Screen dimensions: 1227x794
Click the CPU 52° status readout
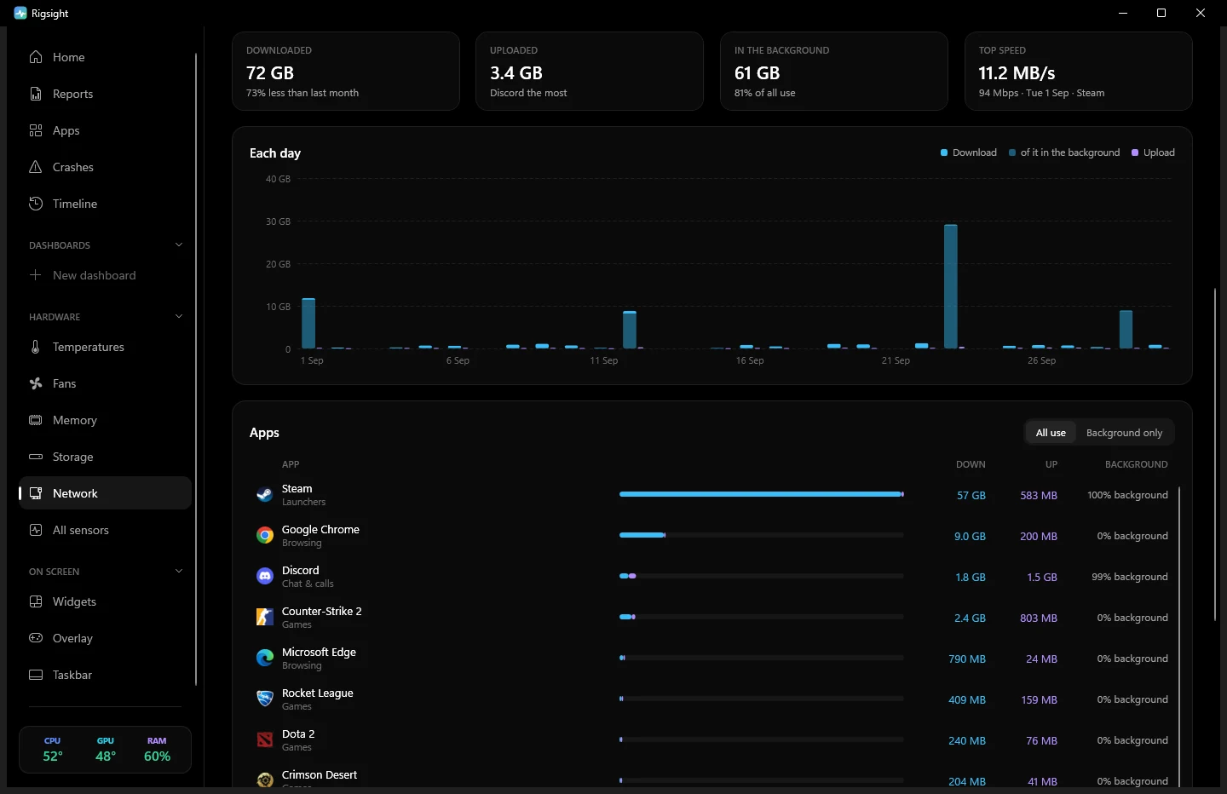pyautogui.click(x=53, y=750)
